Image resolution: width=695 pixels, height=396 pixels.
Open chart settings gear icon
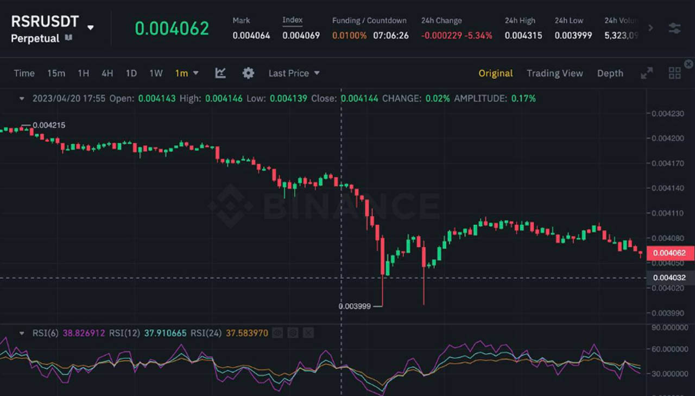pyautogui.click(x=248, y=73)
